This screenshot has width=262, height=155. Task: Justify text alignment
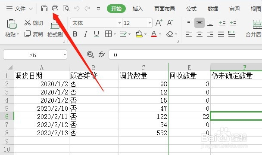click(x=221, y=34)
